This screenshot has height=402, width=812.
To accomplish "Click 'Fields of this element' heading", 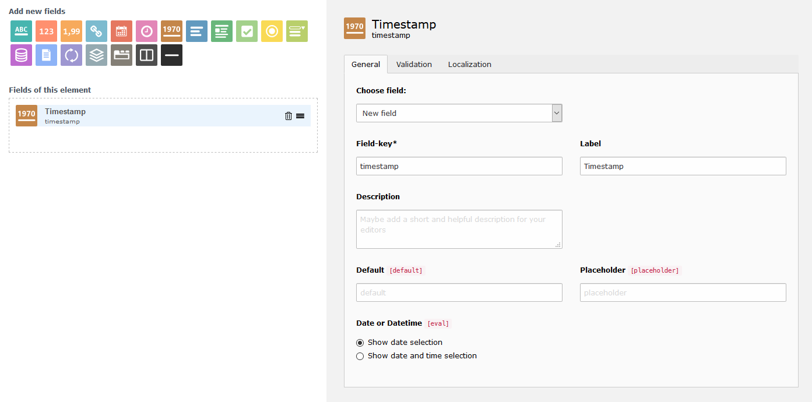I will (50, 90).
